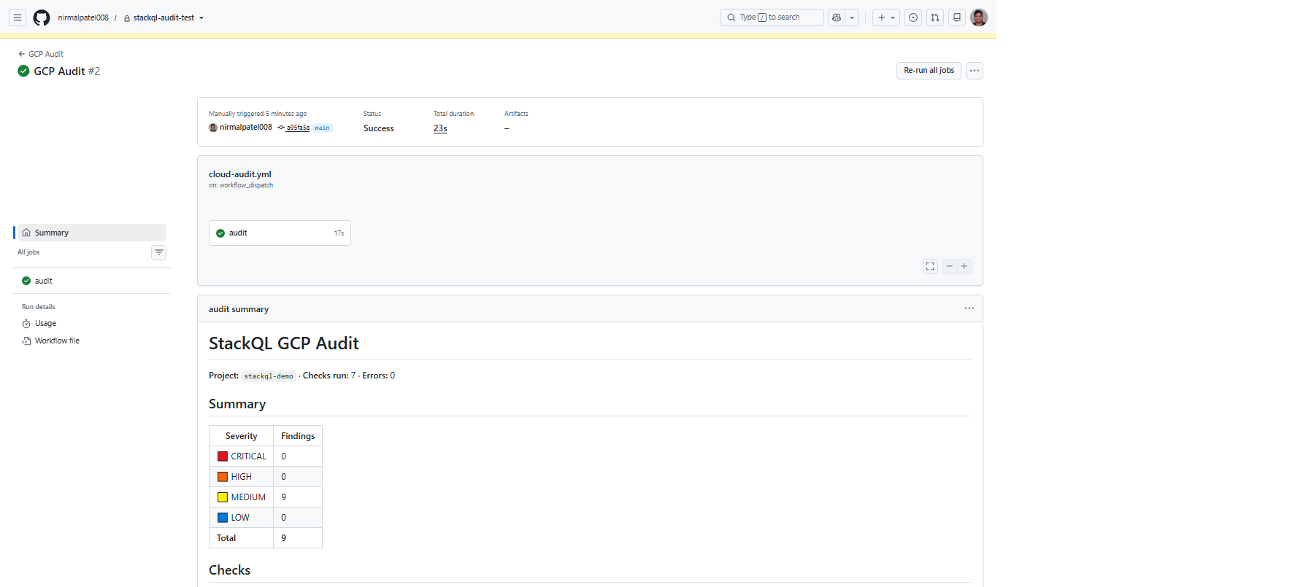Open audit summary options ellipsis
This screenshot has width=1314, height=587.
point(969,308)
